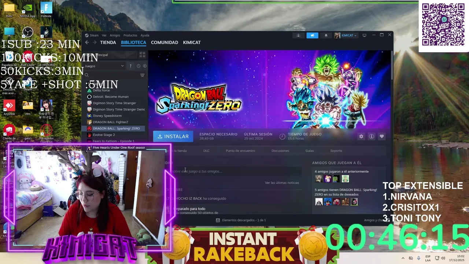This screenshot has width=469, height=264.
Task: Open the KIMICAT profile section
Action: click(192, 43)
